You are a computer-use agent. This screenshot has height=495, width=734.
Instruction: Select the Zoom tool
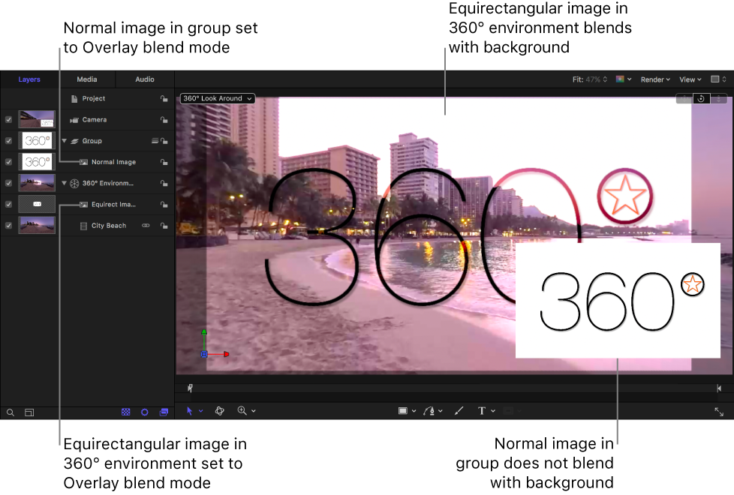242,410
